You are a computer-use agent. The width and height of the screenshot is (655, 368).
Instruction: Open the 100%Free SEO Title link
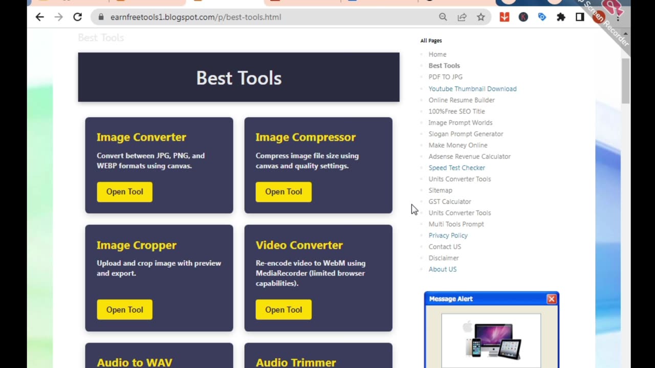pyautogui.click(x=456, y=111)
